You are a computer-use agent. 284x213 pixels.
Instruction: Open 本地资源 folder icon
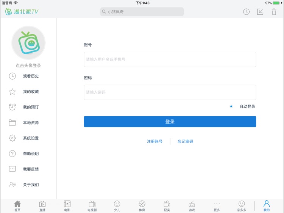(x=12, y=123)
